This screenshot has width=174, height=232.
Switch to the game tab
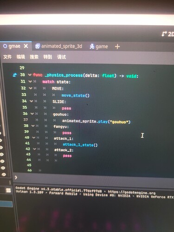pos(99,46)
